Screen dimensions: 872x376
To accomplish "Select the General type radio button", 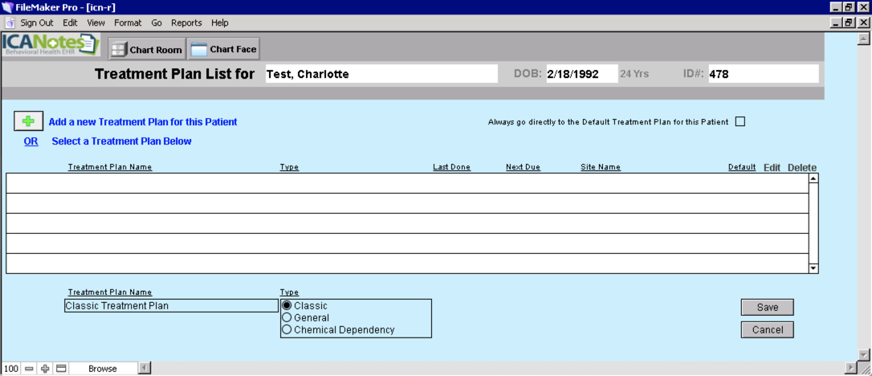I will coord(287,318).
